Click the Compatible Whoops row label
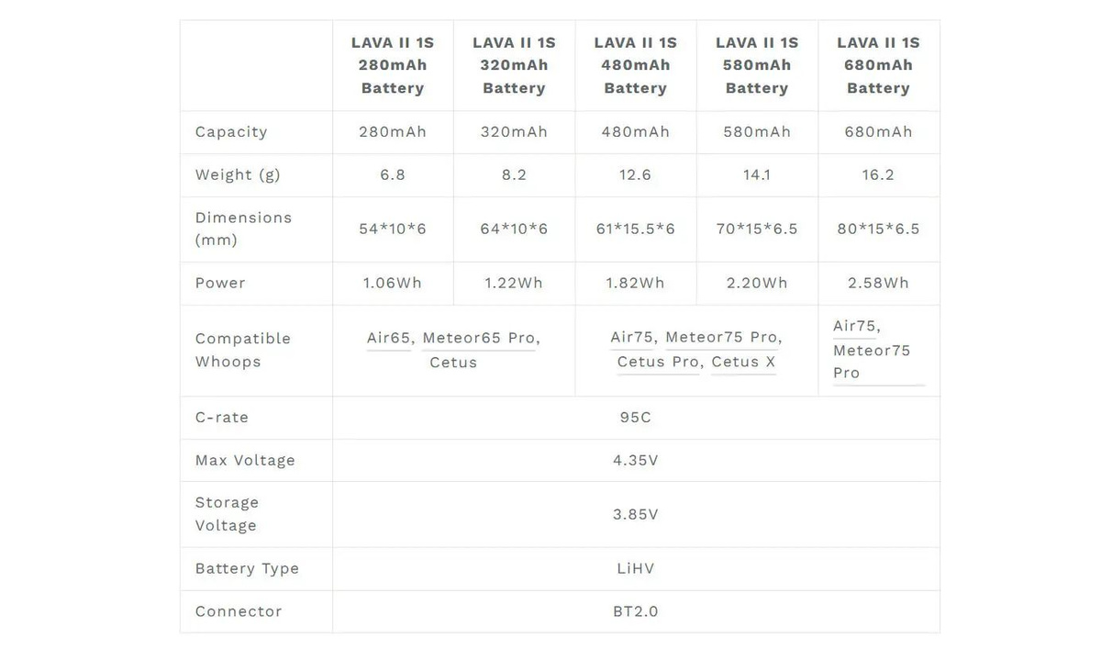Screen dimensions: 1101x660 (x=242, y=350)
